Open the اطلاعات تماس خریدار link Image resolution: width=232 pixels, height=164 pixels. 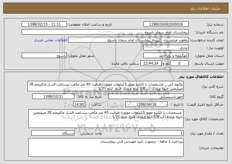(51, 40)
